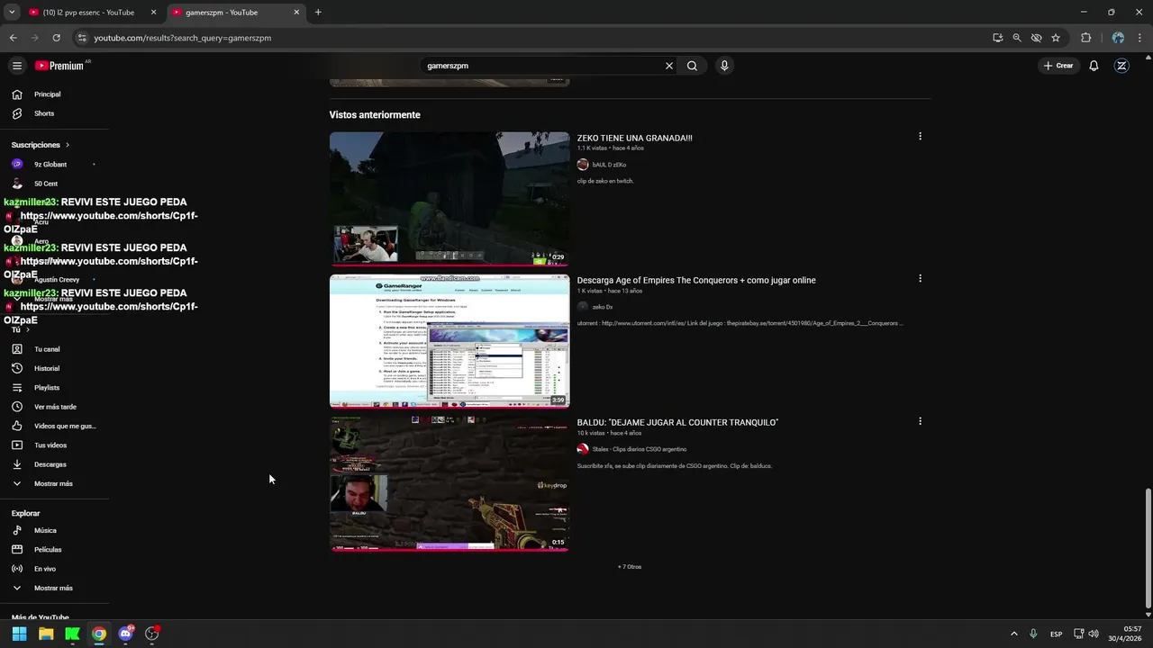Open the bAUL D zEKo channel link
This screenshot has height=648, width=1153.
[x=609, y=165]
